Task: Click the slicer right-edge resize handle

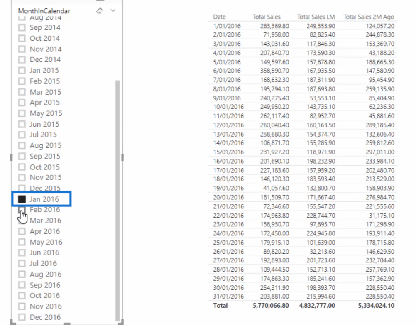Action: click(x=122, y=158)
